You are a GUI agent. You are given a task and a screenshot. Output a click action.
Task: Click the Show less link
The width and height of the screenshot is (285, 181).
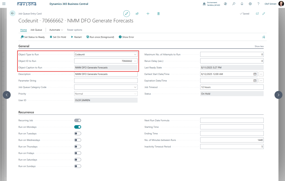(259, 46)
